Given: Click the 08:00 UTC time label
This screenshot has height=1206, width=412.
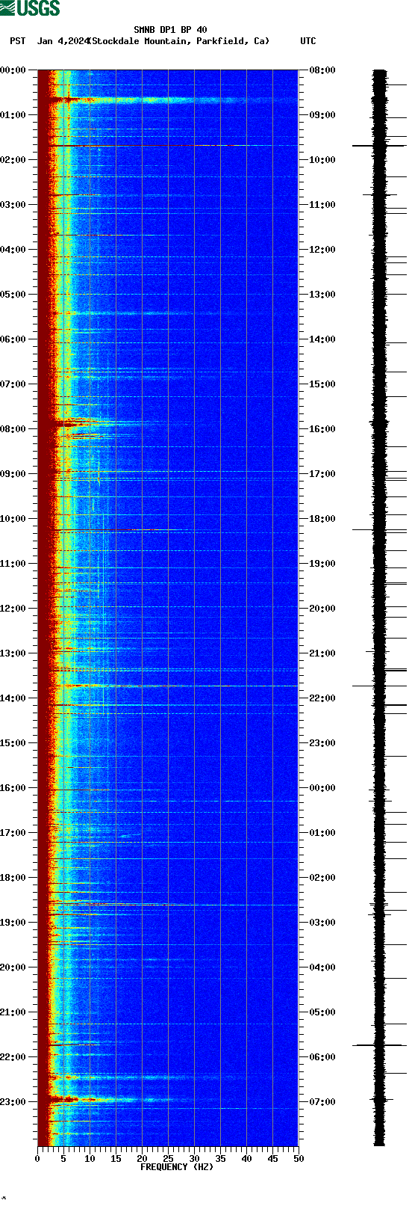Looking at the screenshot, I should tap(322, 70).
